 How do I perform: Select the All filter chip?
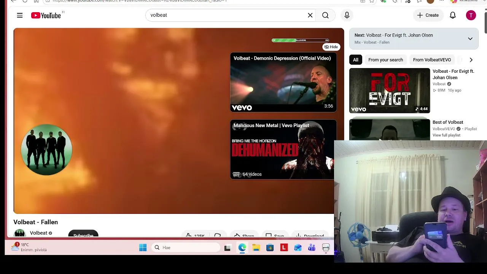355,60
